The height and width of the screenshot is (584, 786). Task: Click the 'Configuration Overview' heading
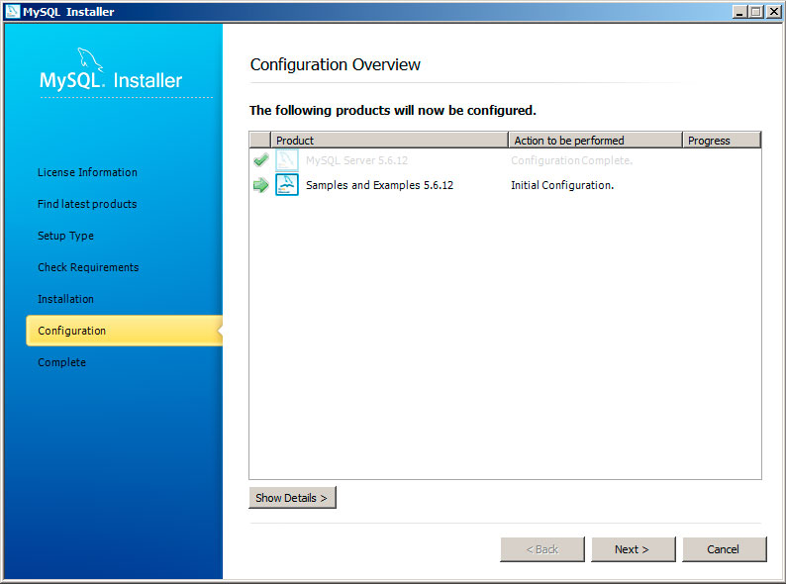click(x=335, y=64)
